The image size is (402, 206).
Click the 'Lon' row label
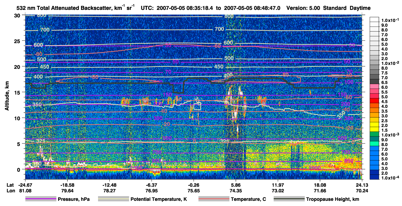(x=10, y=191)
